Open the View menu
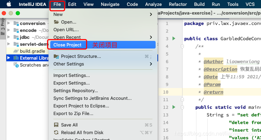 (89, 4)
